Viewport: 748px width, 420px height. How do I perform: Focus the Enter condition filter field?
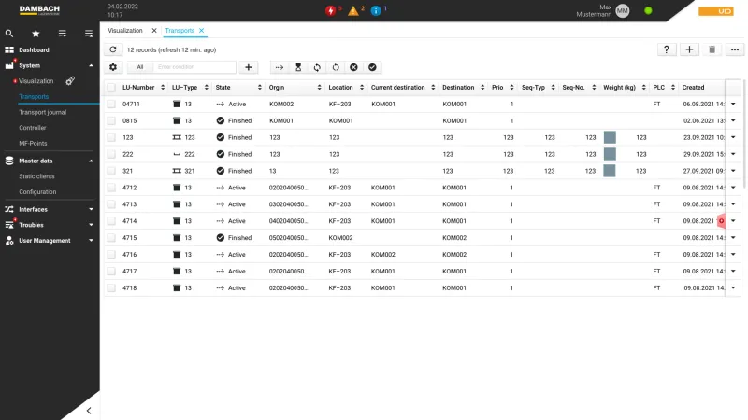194,67
